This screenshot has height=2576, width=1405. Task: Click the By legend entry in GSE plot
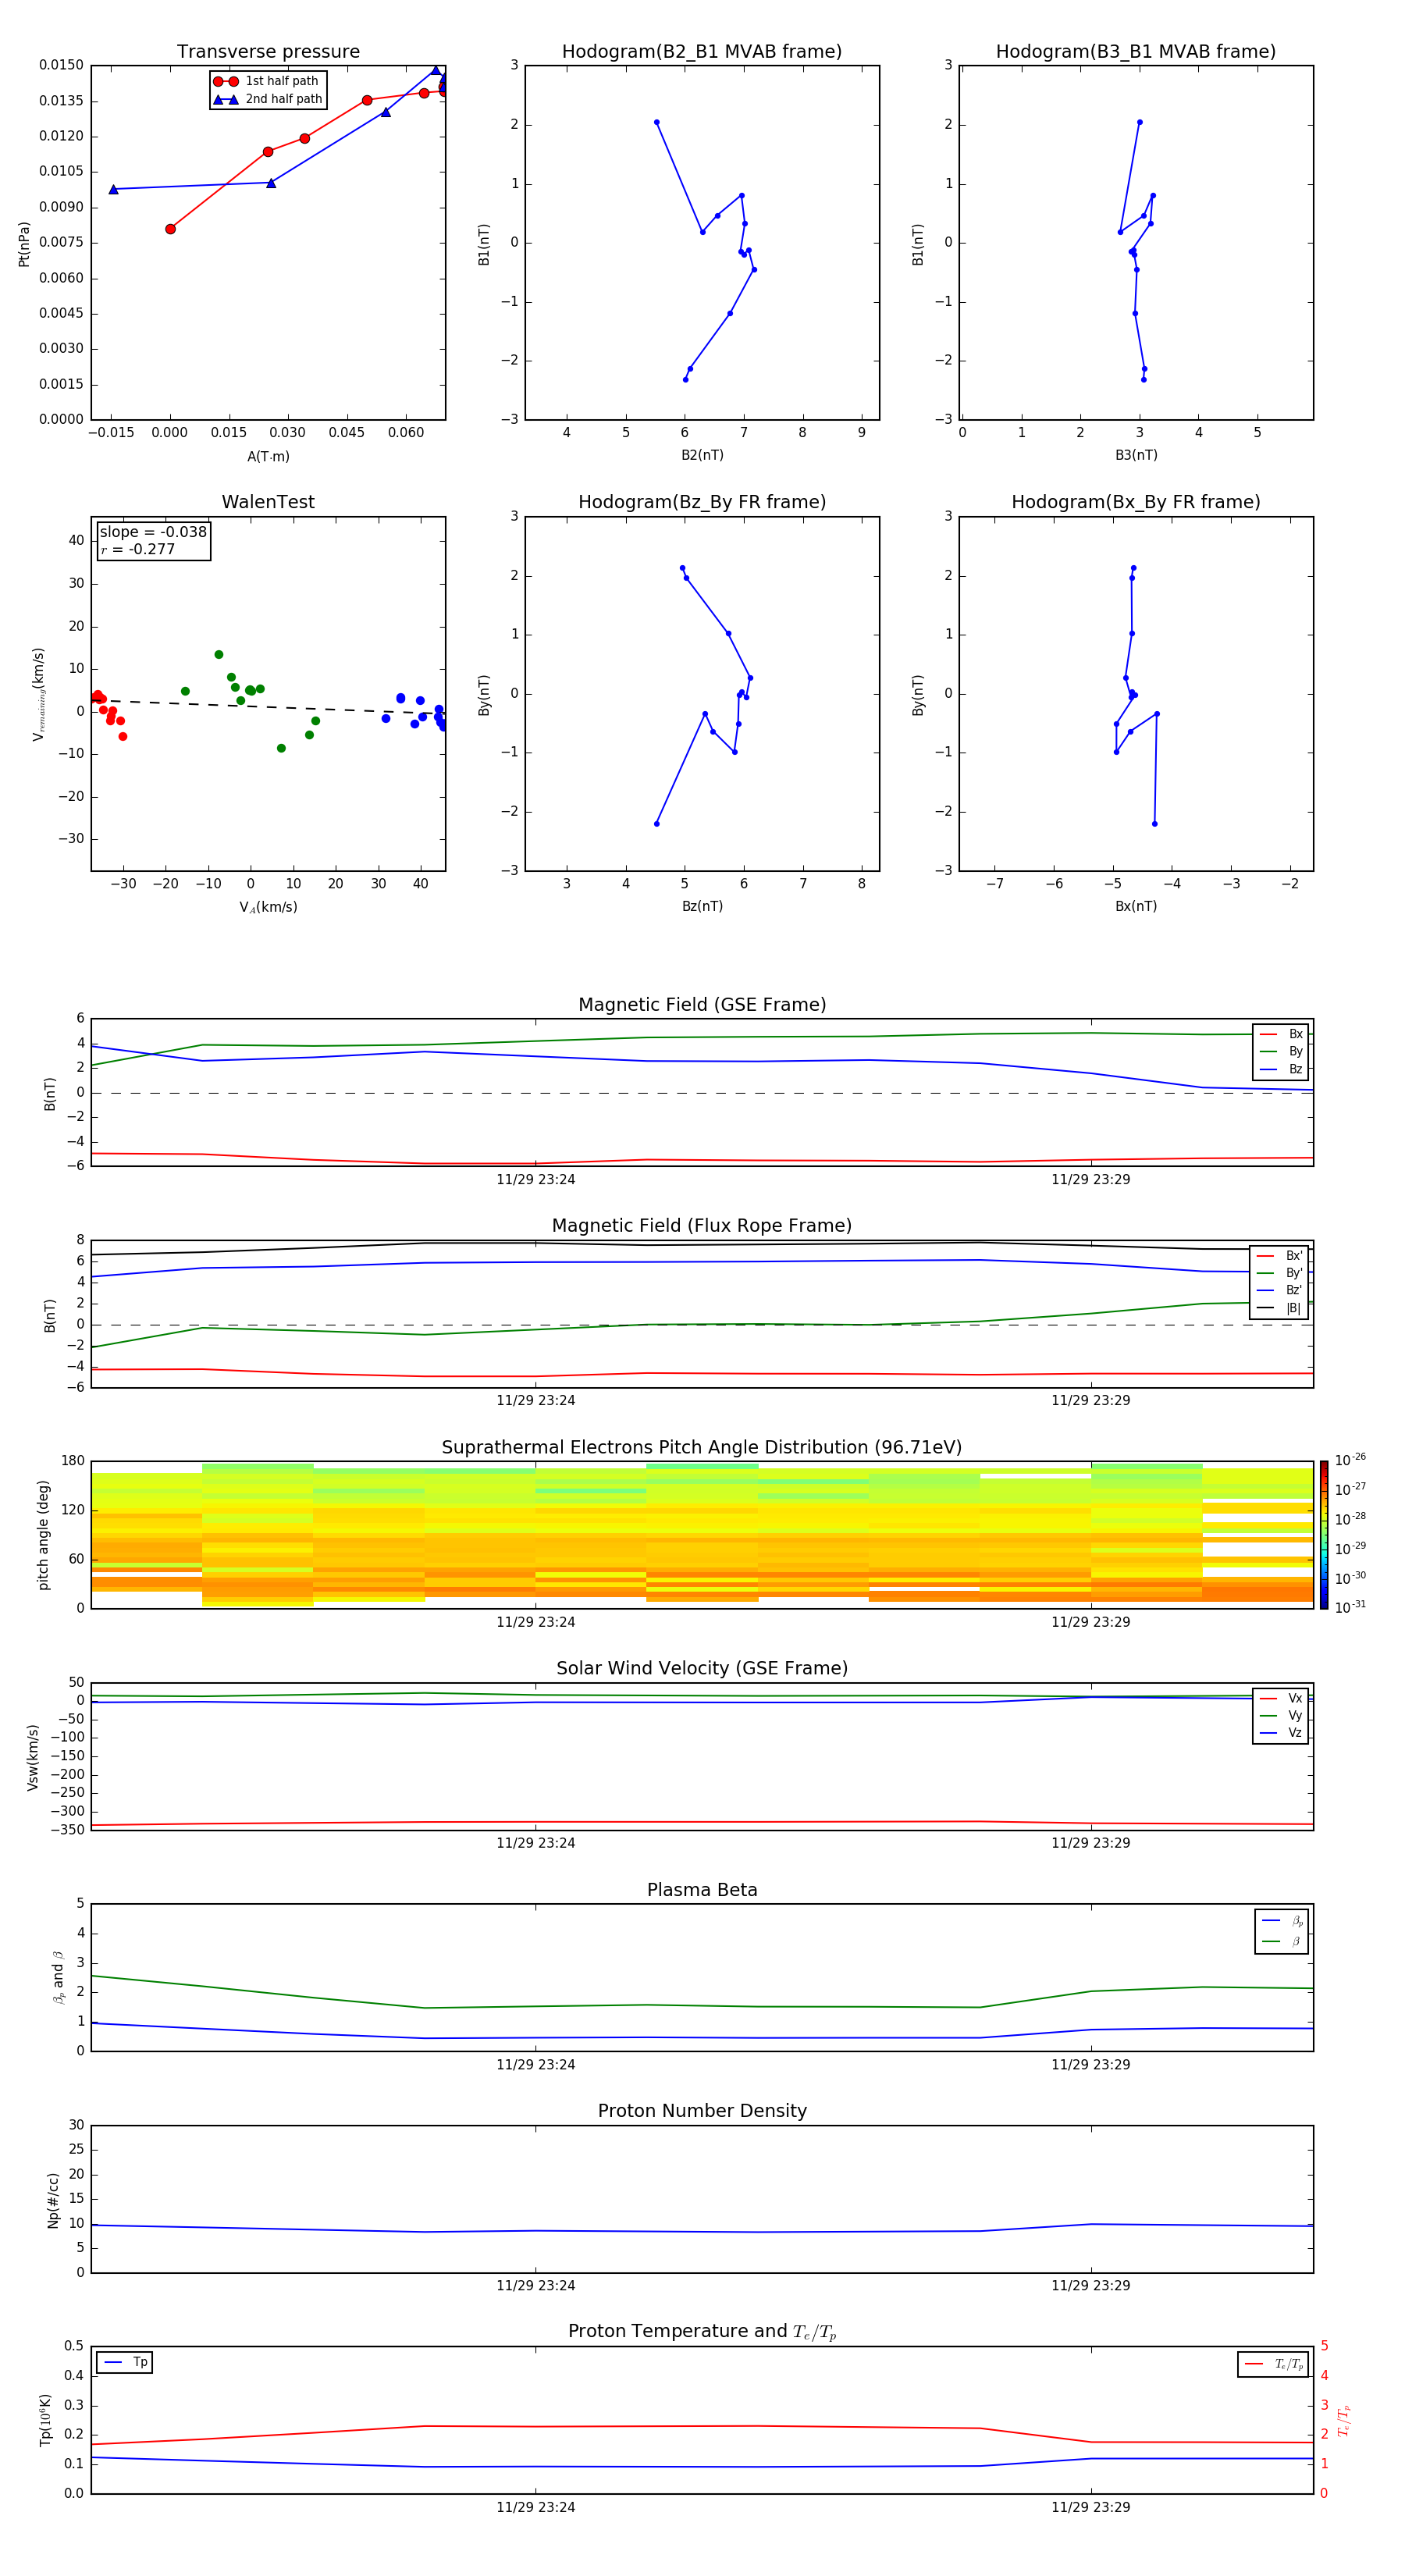(1281, 1051)
